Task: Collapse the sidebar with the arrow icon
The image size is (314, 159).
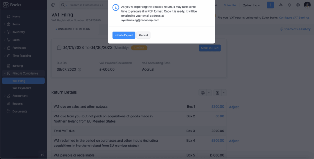Action: [43, 155]
